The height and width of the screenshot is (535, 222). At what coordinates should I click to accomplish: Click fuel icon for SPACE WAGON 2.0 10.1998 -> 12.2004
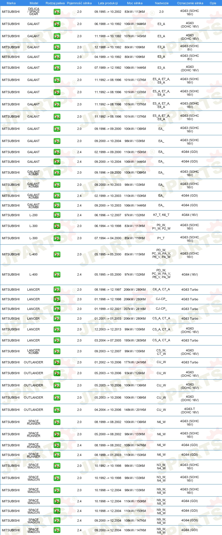point(57,490)
